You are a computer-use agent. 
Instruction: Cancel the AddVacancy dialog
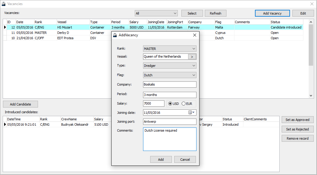(x=185, y=160)
